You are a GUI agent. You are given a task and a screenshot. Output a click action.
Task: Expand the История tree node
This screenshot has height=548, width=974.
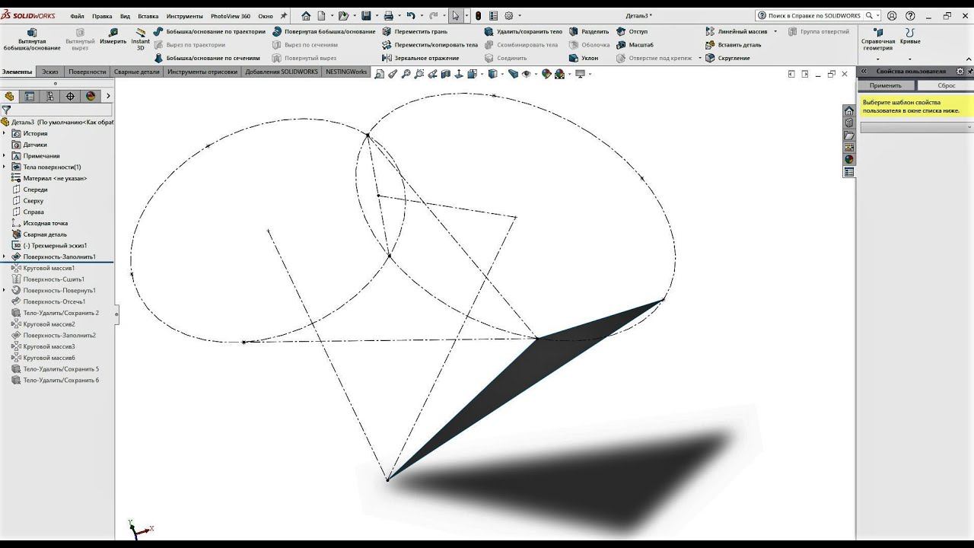[x=5, y=133]
